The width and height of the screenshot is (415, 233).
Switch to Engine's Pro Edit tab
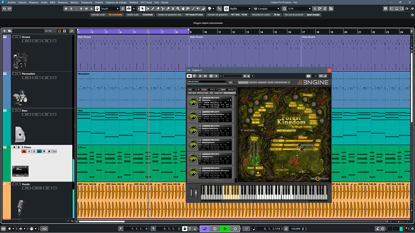(x=253, y=82)
